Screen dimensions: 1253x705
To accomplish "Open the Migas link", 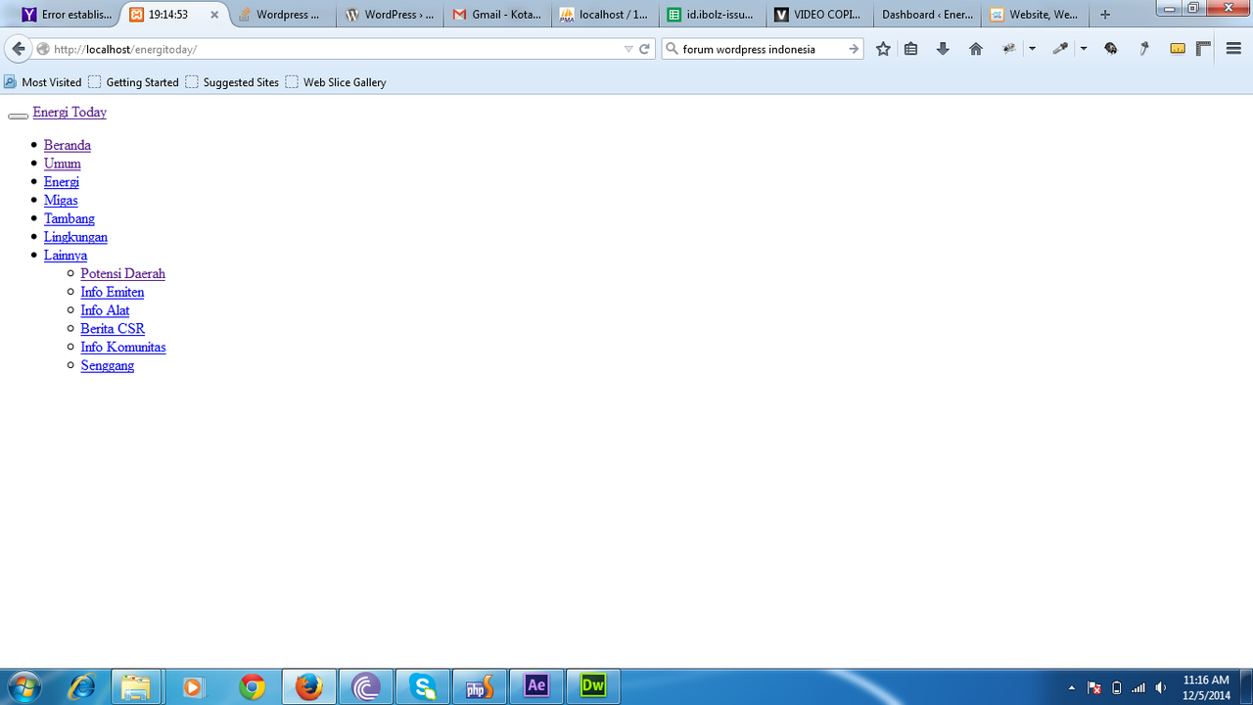I will point(61,200).
